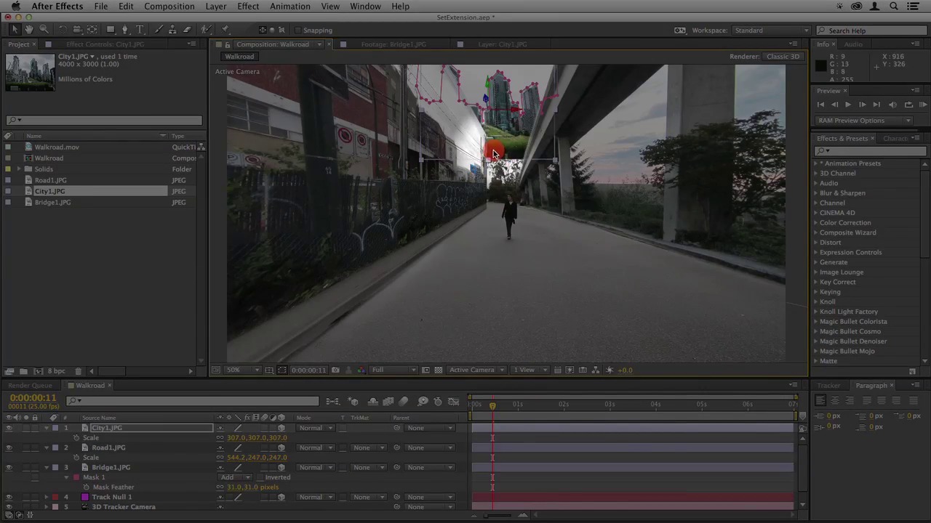The image size is (931, 523).
Task: Expand the Blur & Sharpen effects category
Action: point(815,193)
